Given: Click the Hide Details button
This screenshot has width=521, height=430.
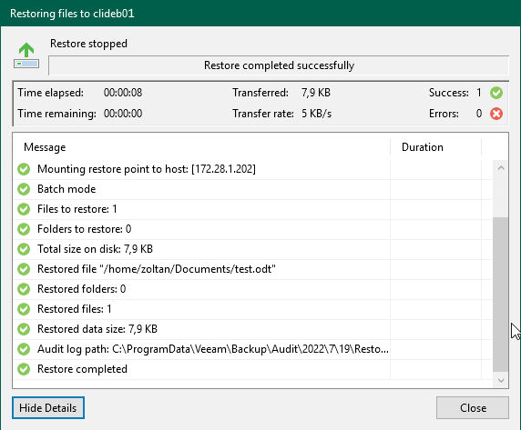Looking at the screenshot, I should pos(48,408).
